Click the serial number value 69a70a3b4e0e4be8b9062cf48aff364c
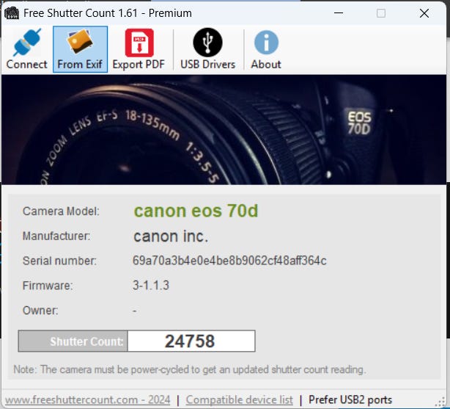The width and height of the screenshot is (450, 409). pos(229,261)
